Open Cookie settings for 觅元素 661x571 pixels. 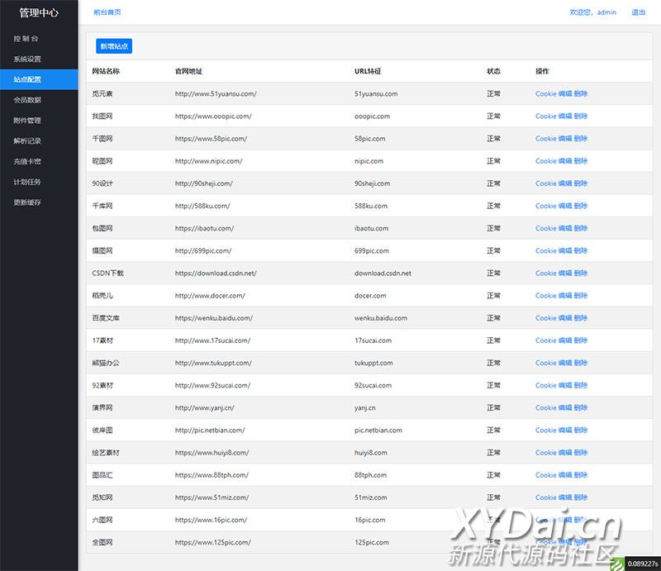pyautogui.click(x=546, y=93)
